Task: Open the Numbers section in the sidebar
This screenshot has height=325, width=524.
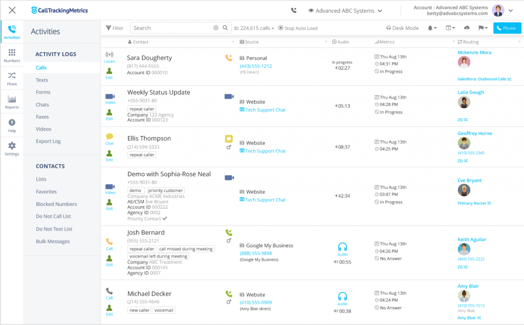Action: coord(12,55)
